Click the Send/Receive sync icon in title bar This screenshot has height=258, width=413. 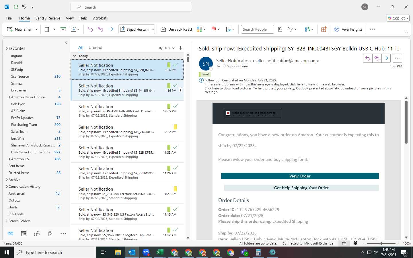[x=16, y=7]
